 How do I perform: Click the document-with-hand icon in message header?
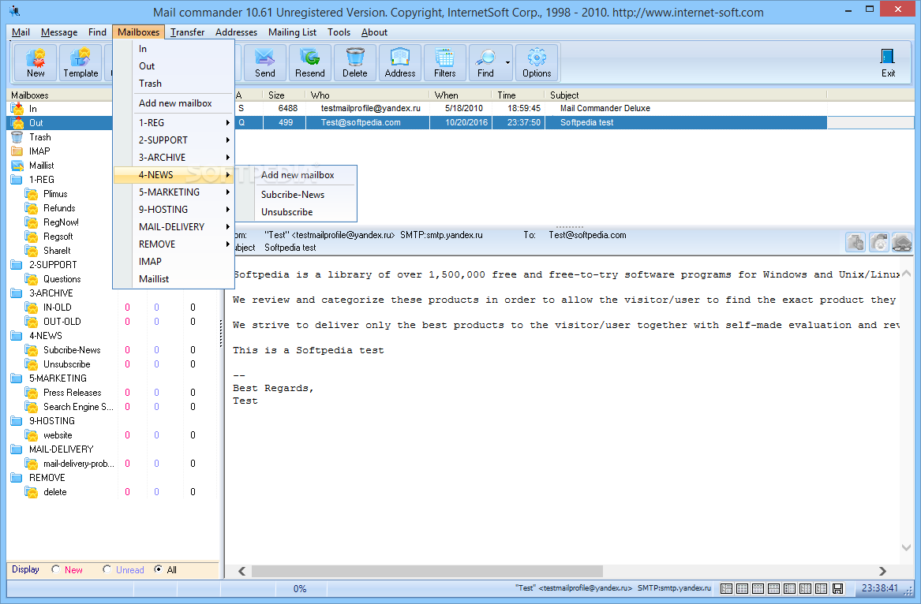855,242
